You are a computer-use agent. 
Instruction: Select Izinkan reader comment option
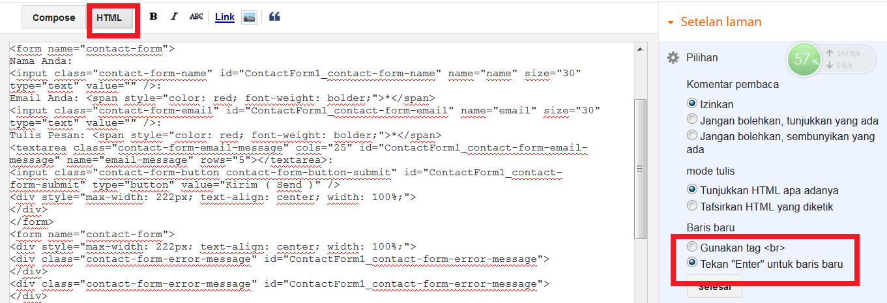pos(692,104)
